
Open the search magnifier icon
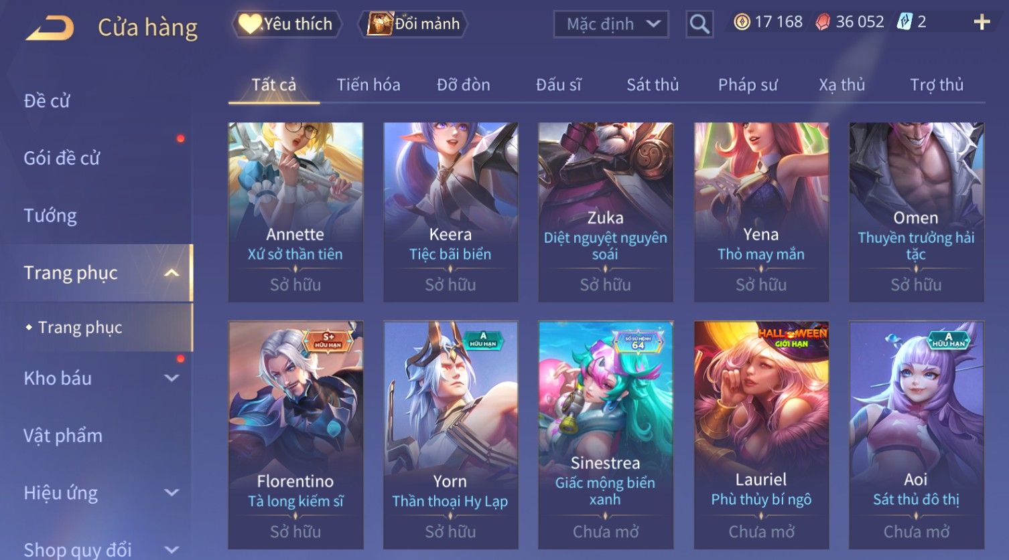[x=699, y=25]
